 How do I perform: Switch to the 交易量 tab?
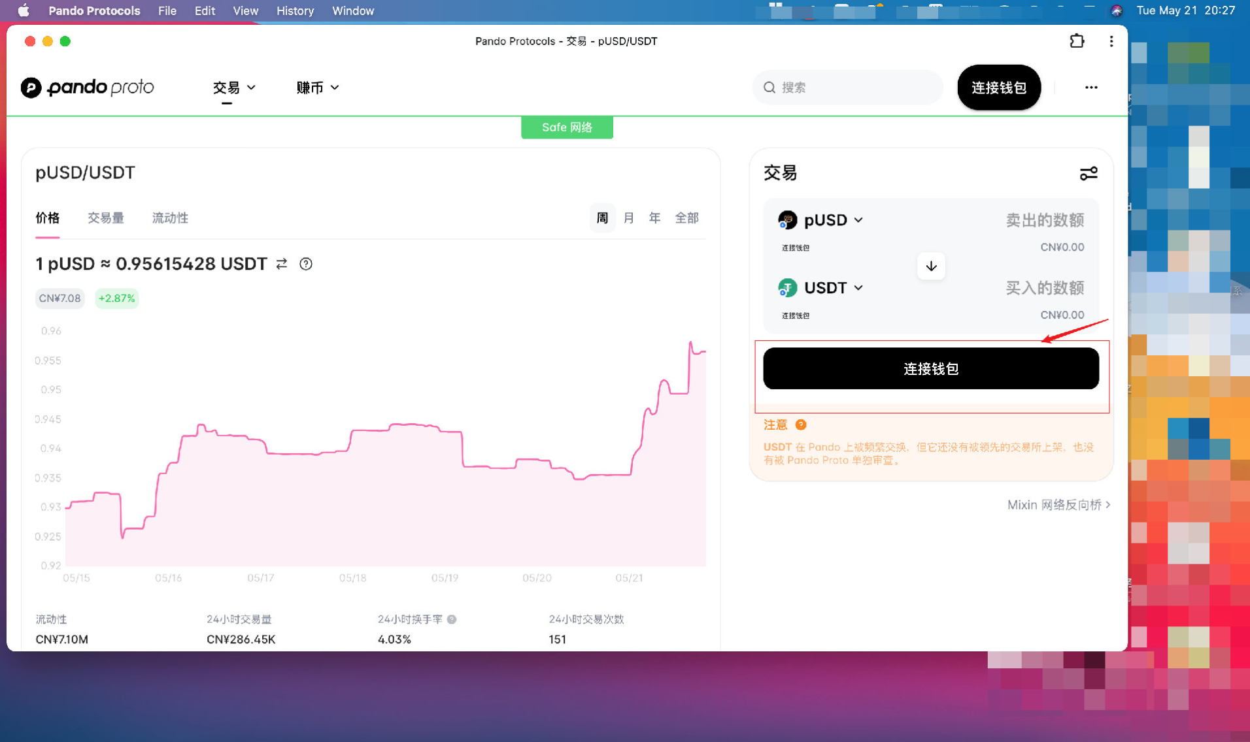(x=106, y=218)
